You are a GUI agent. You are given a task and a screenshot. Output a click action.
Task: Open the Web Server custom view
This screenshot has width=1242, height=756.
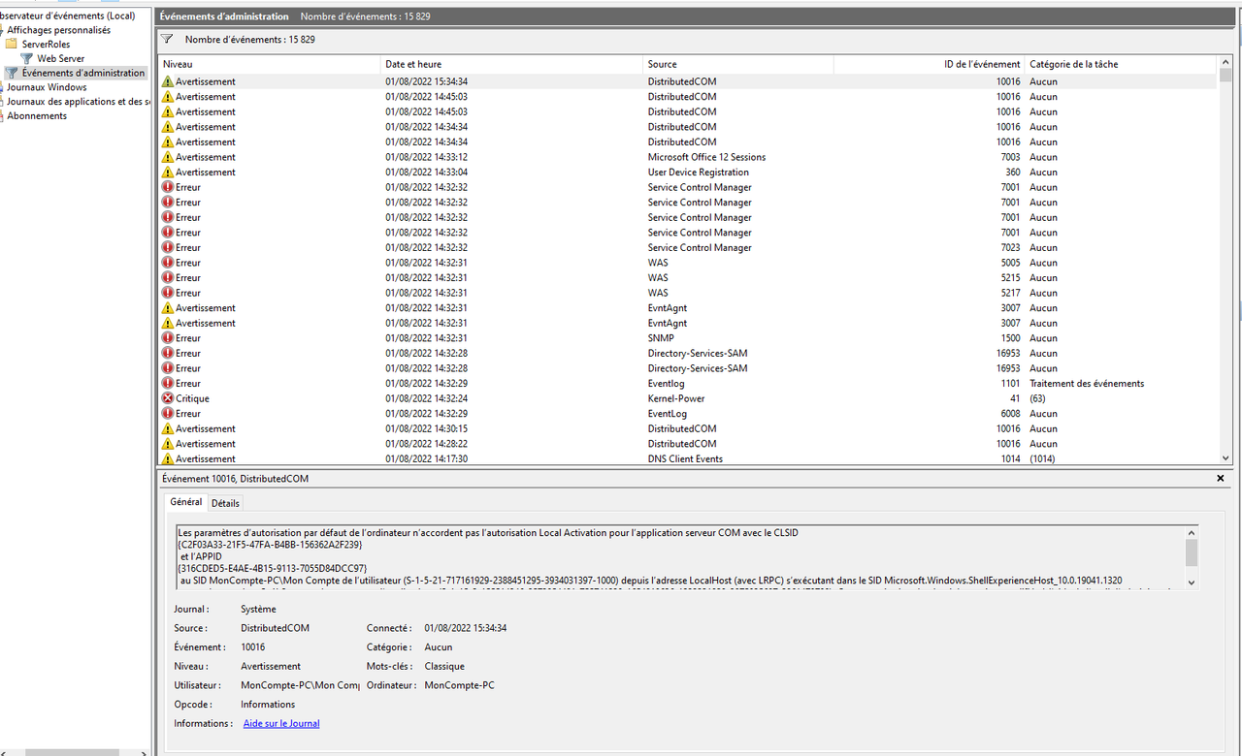click(61, 59)
